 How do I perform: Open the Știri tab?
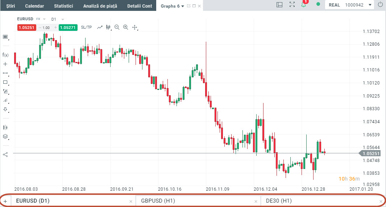[x=11, y=6]
